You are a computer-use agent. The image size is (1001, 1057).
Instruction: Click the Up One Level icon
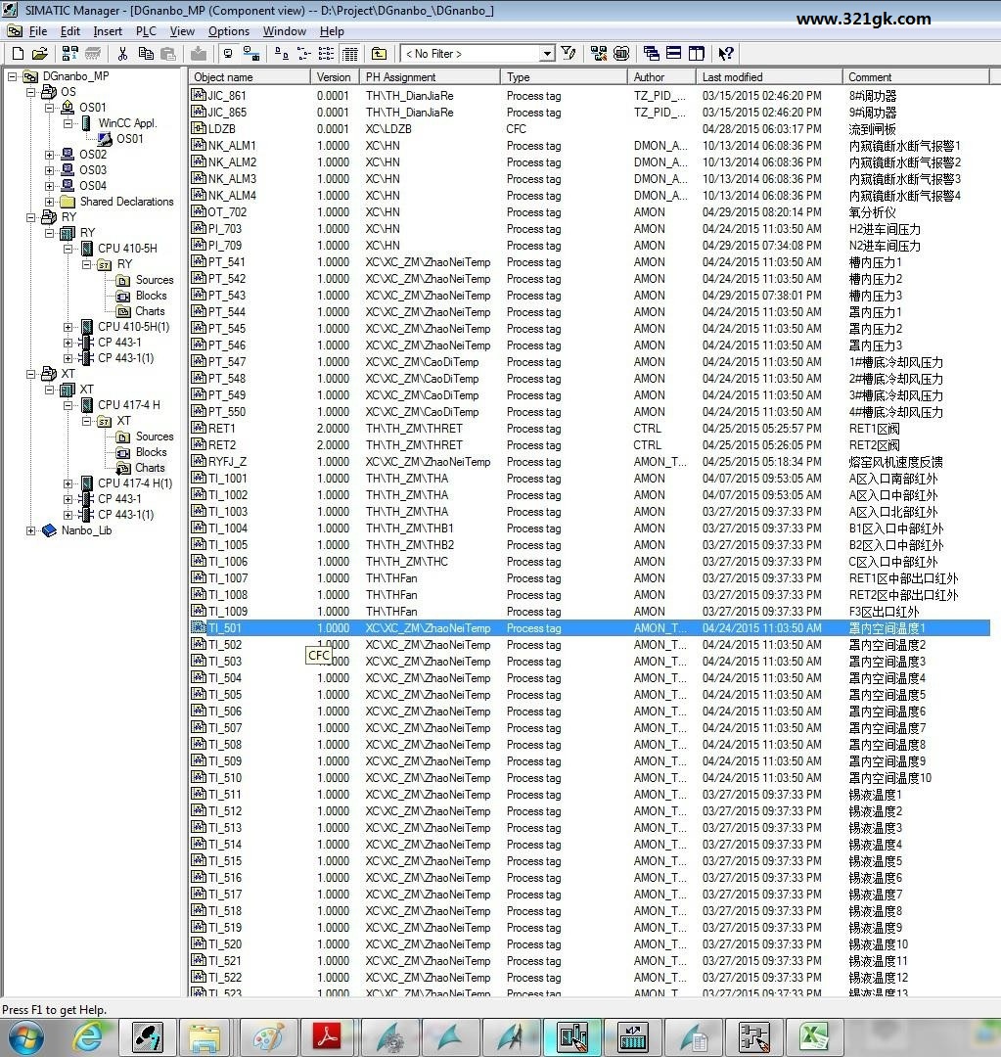pyautogui.click(x=379, y=53)
